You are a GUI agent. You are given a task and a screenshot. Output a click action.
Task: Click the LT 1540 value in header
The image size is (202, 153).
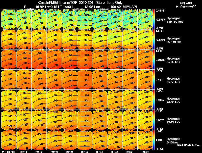coord(64,7)
